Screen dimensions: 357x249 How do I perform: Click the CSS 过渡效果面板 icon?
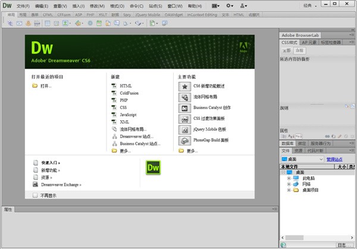click(x=184, y=119)
